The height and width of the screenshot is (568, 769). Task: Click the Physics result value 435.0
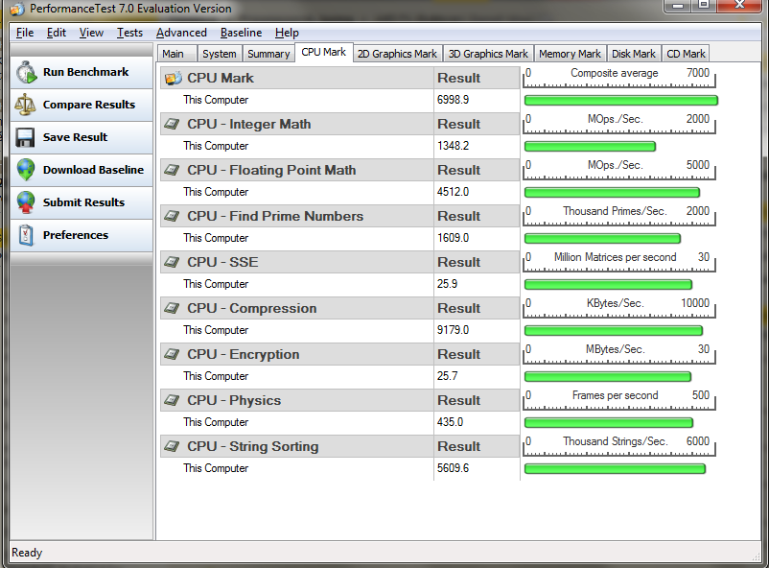(450, 422)
